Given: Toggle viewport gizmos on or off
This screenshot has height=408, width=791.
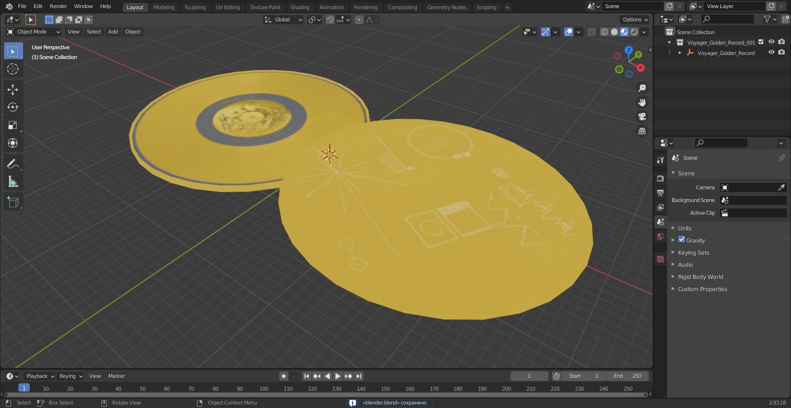Looking at the screenshot, I should pyautogui.click(x=545, y=32).
